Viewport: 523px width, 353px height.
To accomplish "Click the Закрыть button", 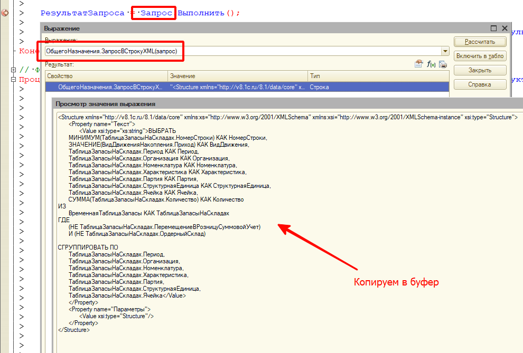I will (x=480, y=70).
